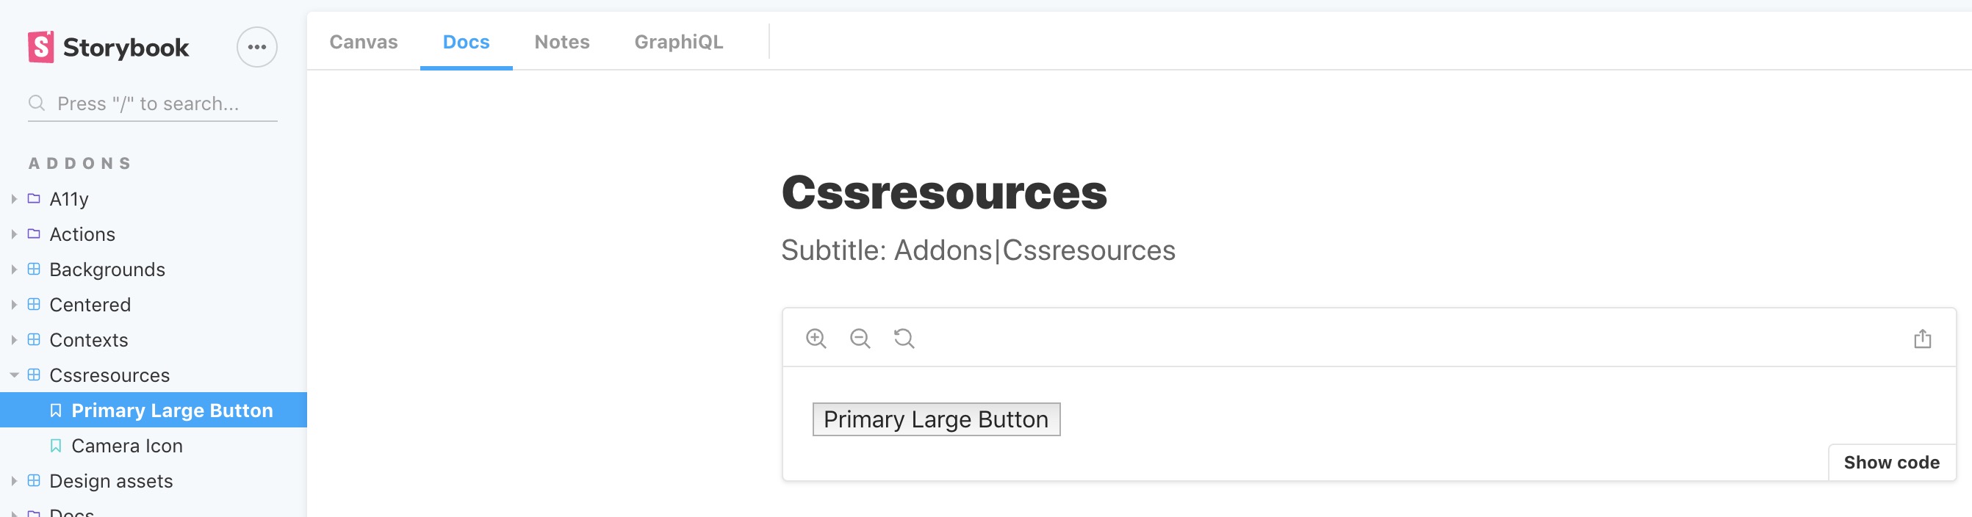Collapse the Cssresources section
1972x517 pixels.
coord(13,375)
